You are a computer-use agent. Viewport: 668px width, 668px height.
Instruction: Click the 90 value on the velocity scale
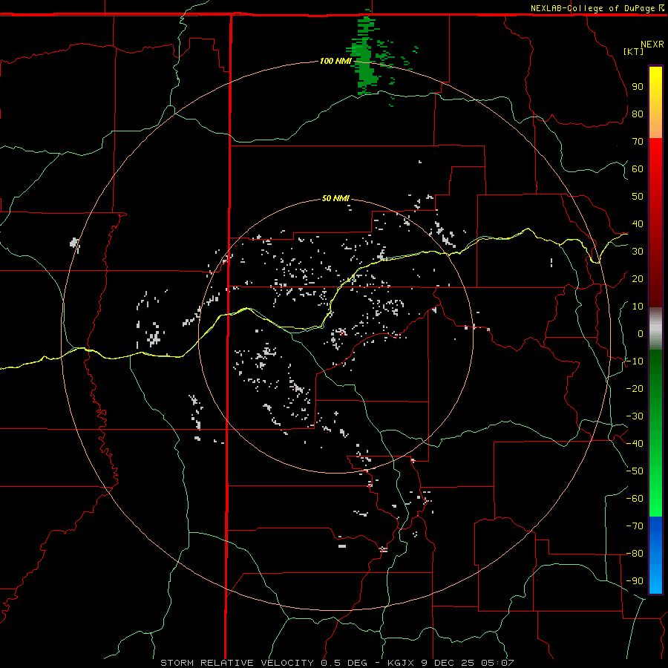638,87
